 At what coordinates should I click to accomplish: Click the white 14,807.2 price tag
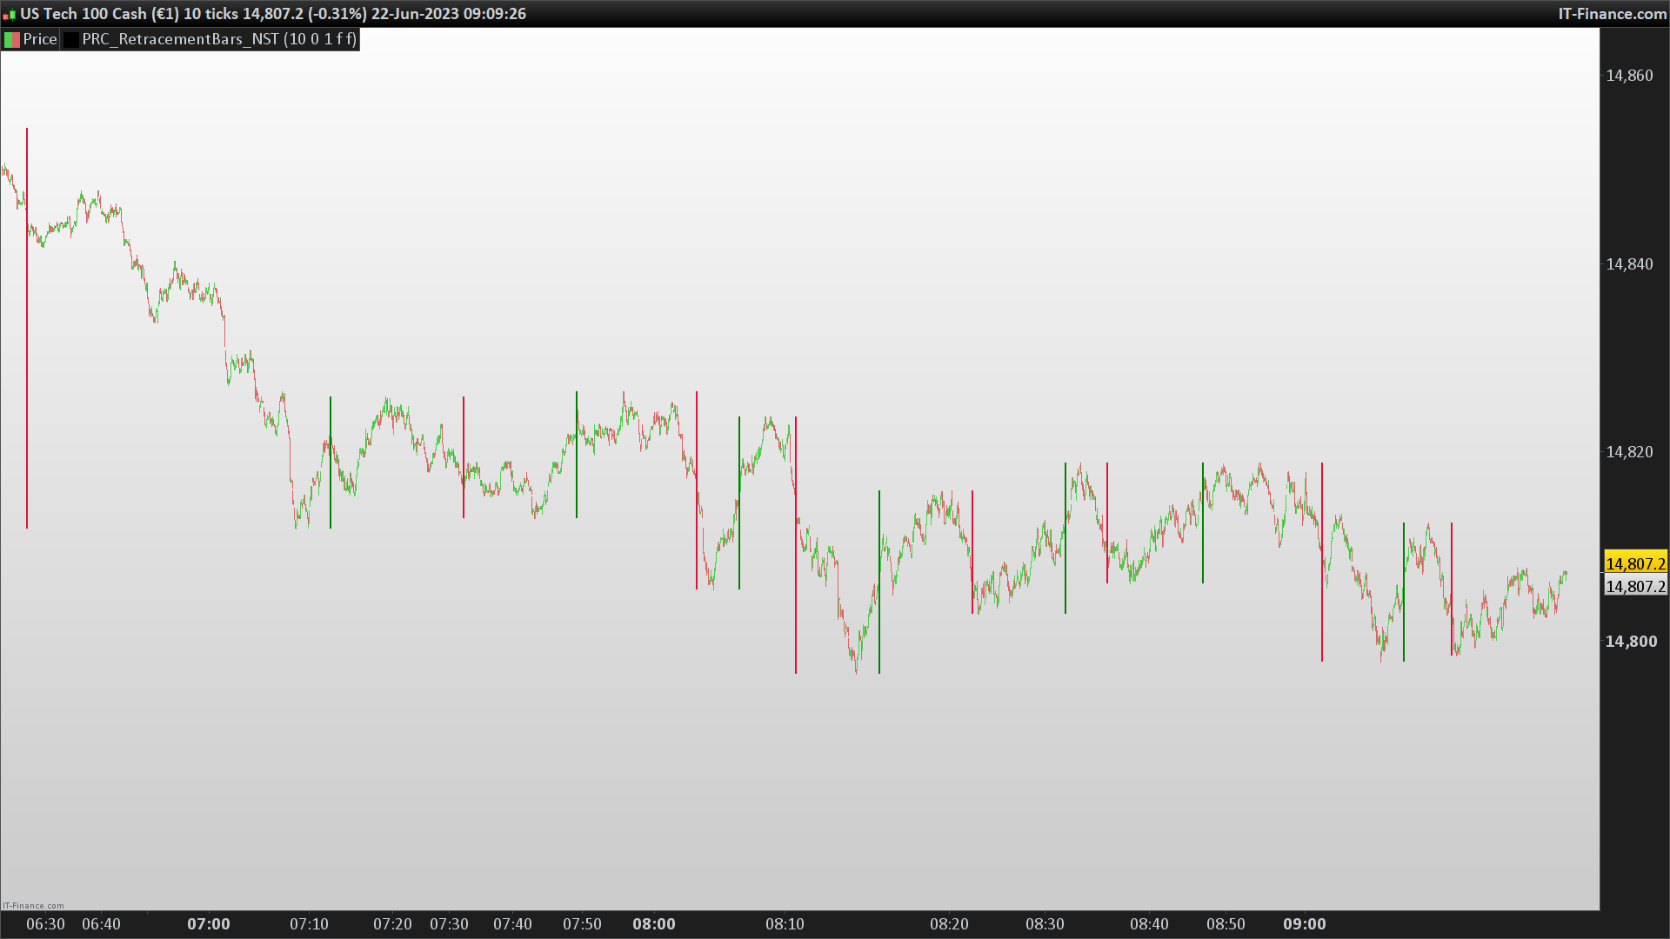(1635, 587)
